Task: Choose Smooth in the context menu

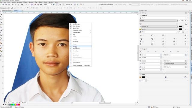Action: coord(80,46)
